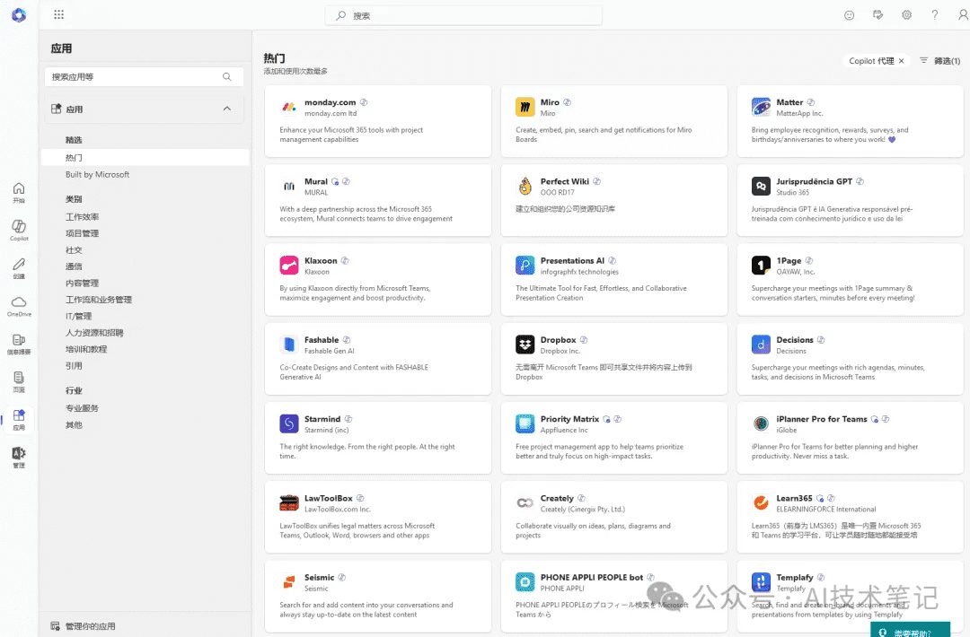The height and width of the screenshot is (637, 970).
Task: Select the IT/管理 category
Action: click(x=78, y=317)
